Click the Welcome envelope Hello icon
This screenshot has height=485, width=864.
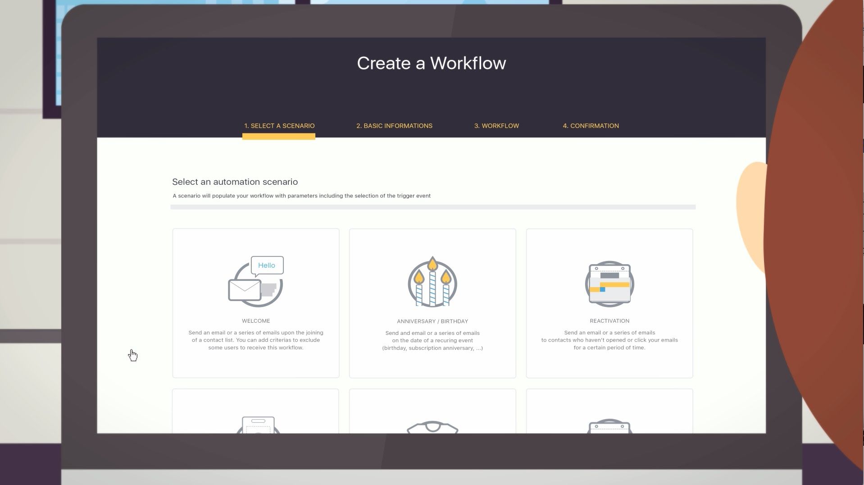[x=256, y=282]
